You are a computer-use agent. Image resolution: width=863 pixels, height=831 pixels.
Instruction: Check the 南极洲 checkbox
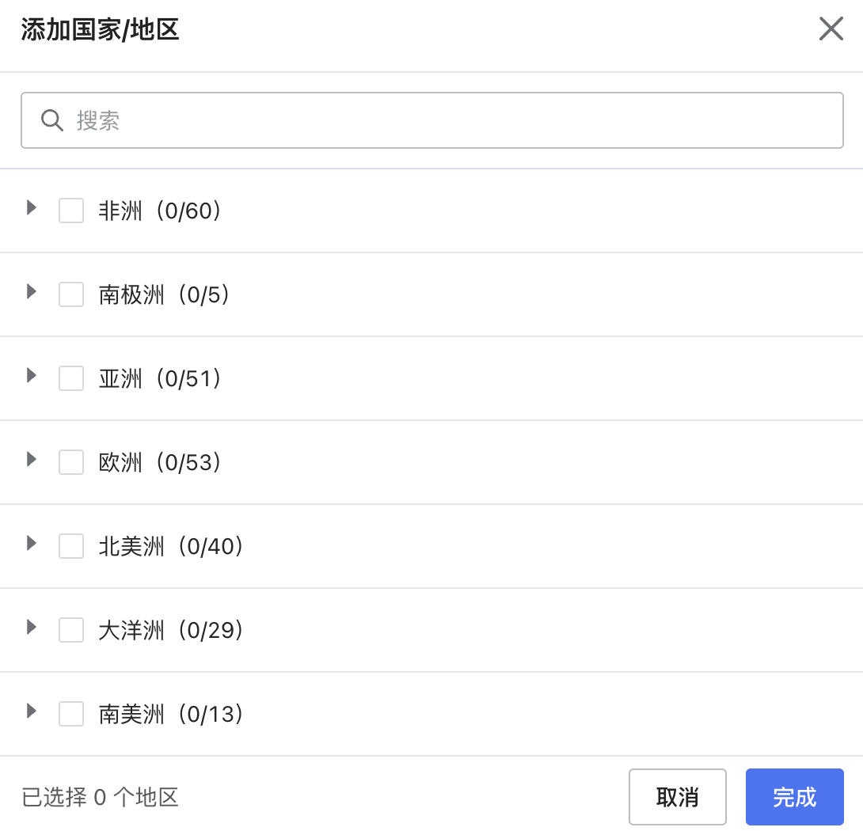pos(70,294)
